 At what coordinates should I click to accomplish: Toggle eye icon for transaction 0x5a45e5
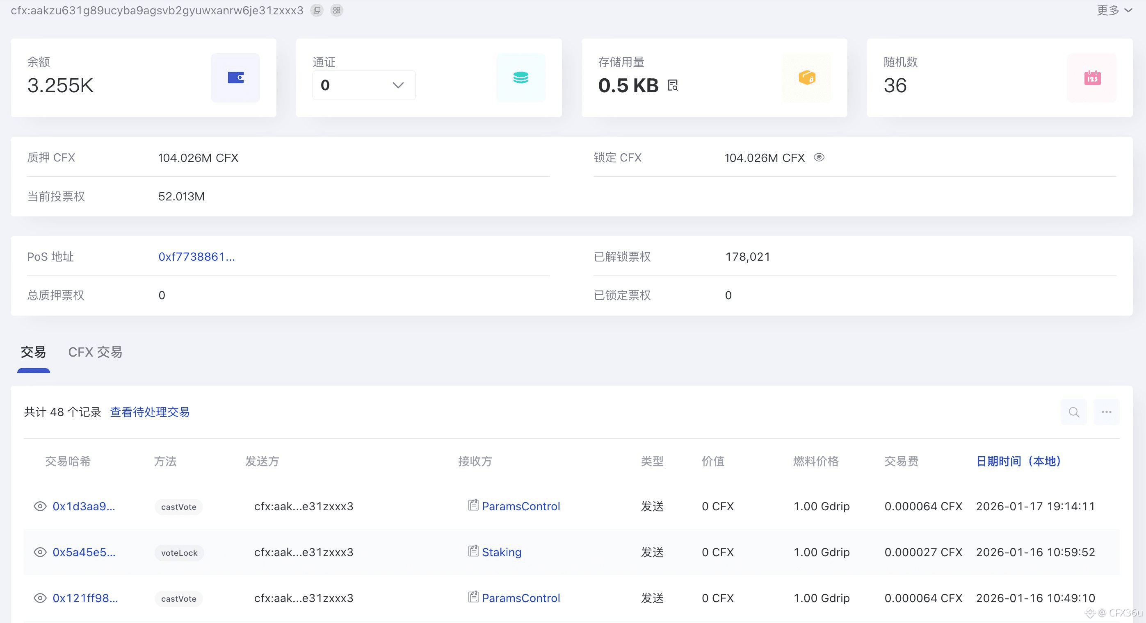click(40, 552)
